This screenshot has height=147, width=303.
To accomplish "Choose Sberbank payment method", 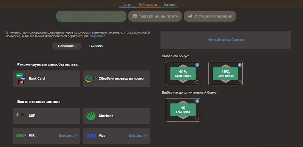I will point(117,116).
